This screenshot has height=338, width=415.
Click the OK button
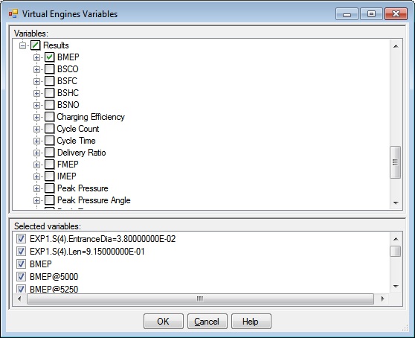[164, 322]
